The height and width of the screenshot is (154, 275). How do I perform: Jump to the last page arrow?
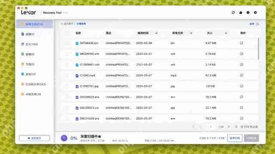coord(236,127)
